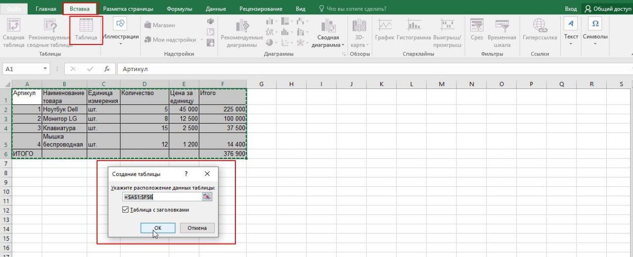Viewport: 633px width, 257px height.
Task: Expand the Текст dropdown arrow
Action: pyautogui.click(x=571, y=44)
